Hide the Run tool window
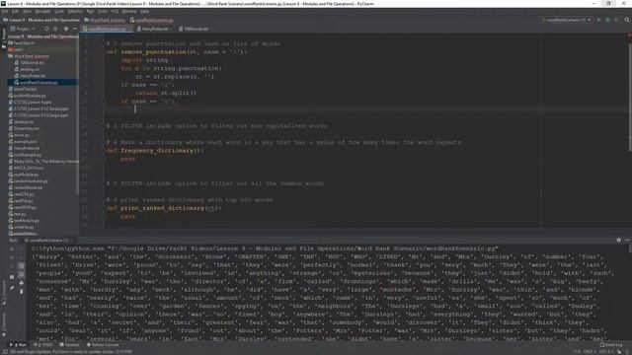 pyautogui.click(x=627, y=240)
